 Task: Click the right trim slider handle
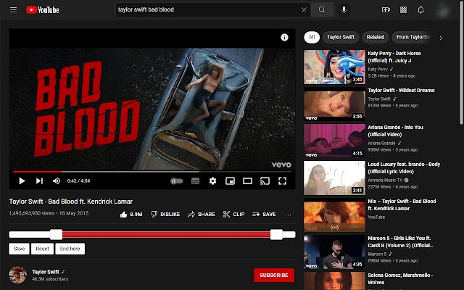[x=276, y=235]
